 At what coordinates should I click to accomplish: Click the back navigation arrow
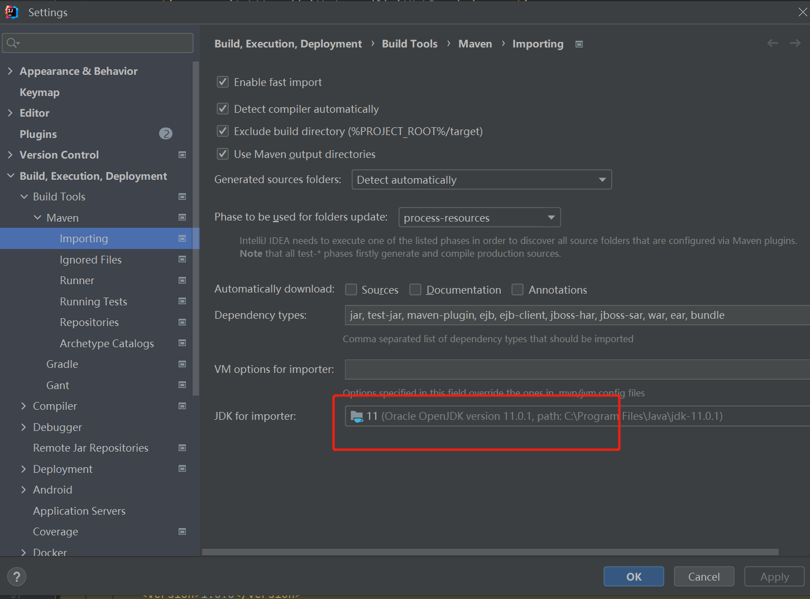773,43
